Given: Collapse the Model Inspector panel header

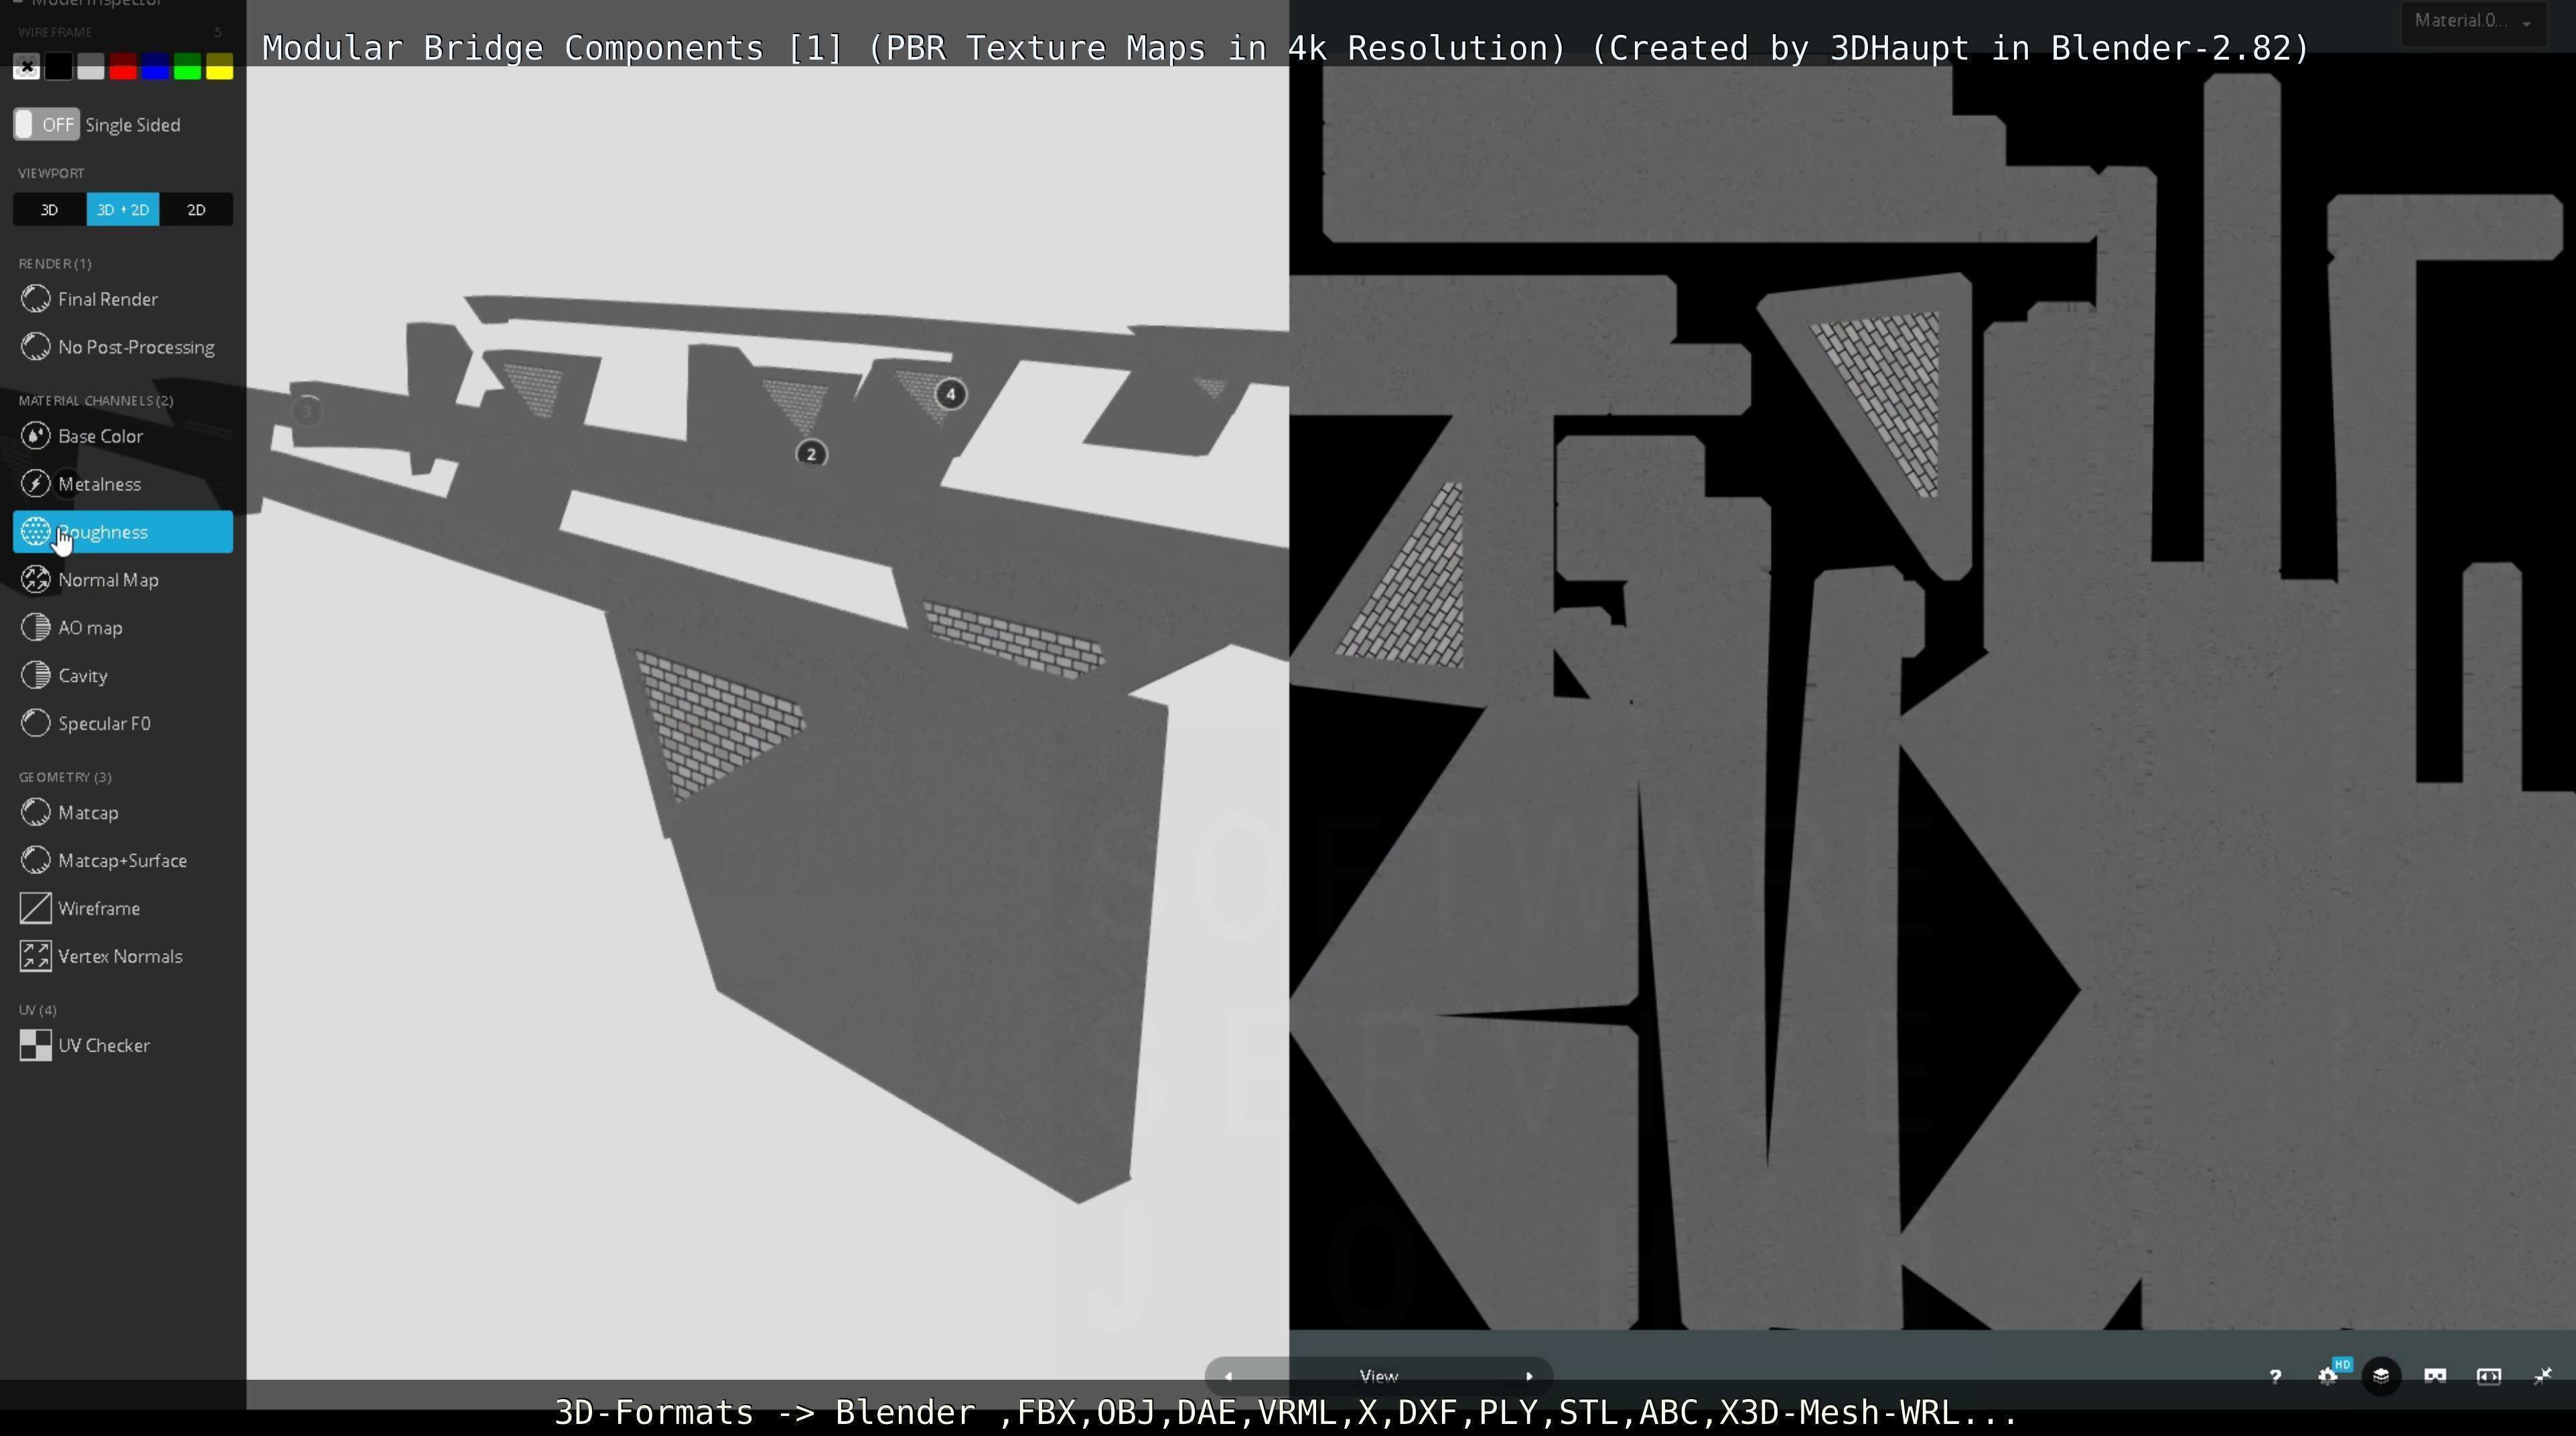Looking at the screenshot, I should pyautogui.click(x=88, y=4).
